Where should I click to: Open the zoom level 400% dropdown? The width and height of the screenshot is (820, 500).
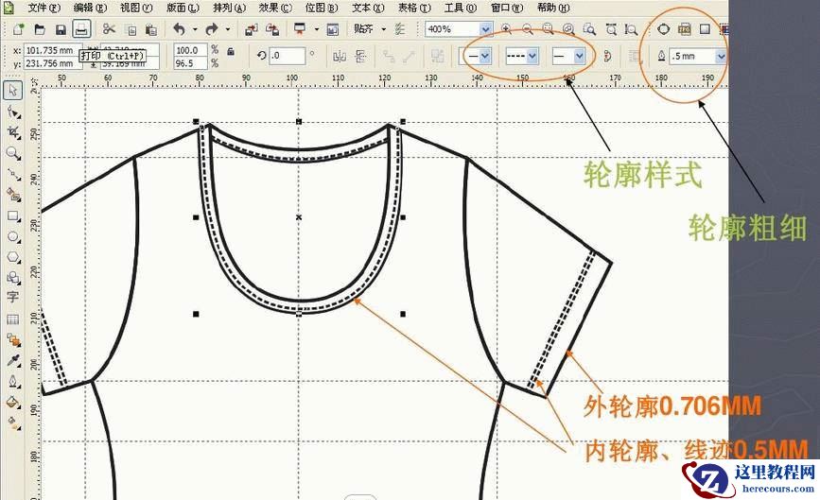point(485,29)
